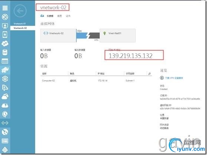Open the Storage table icon in sidebar
The height and width of the screenshot is (155, 207).
[x=5, y=61]
